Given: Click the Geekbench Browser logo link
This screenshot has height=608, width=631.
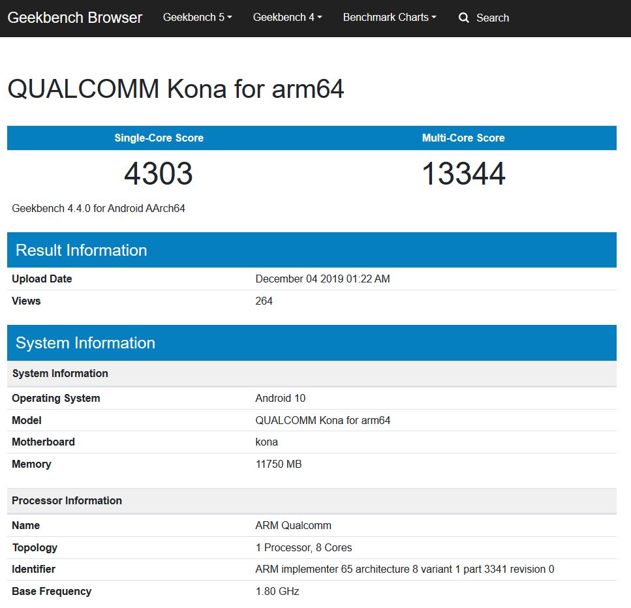Looking at the screenshot, I should pos(75,18).
